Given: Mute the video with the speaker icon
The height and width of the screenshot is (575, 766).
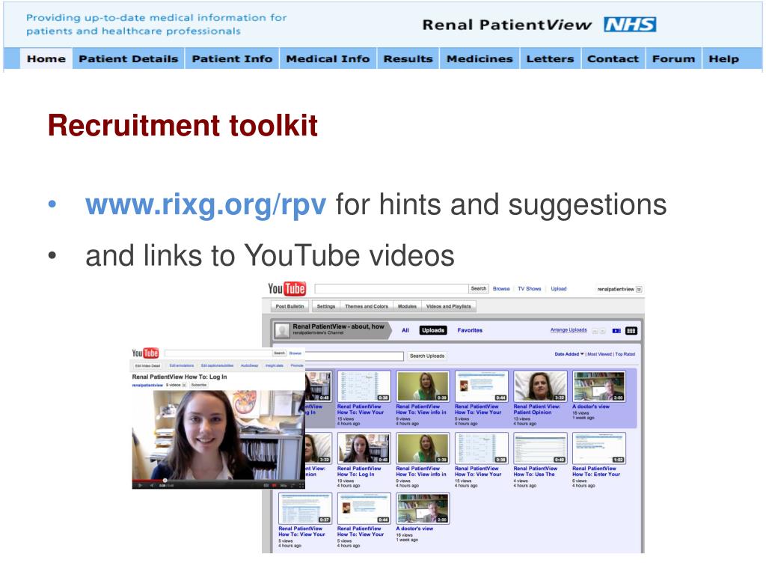Looking at the screenshot, I should (x=151, y=485).
